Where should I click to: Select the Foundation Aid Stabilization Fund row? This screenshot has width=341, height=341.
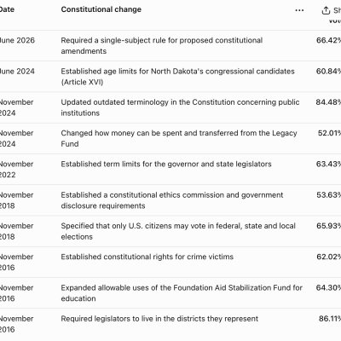pyautogui.click(x=170, y=293)
